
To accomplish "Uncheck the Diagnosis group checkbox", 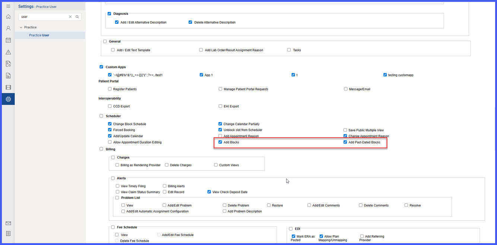I will coord(110,14).
